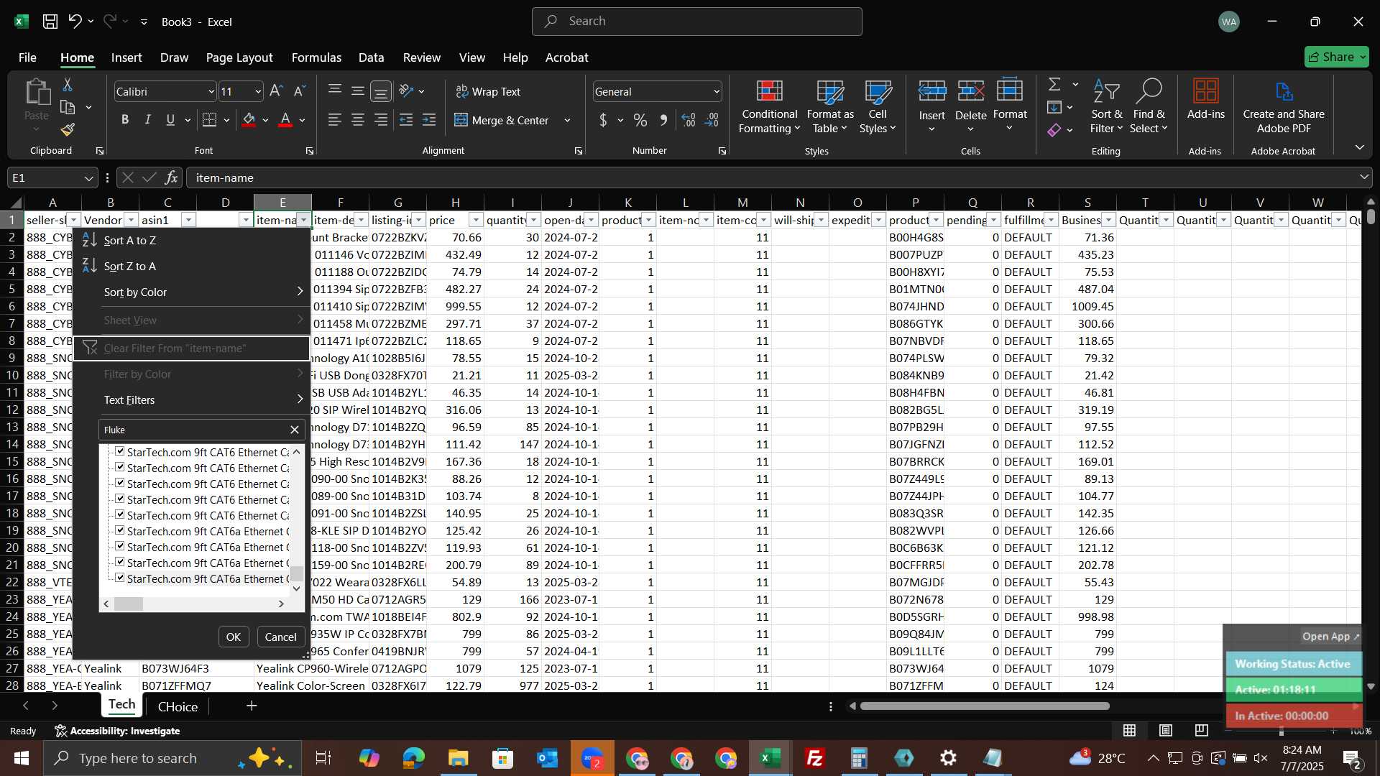Switch to Page Break Preview view icon

(x=1202, y=731)
